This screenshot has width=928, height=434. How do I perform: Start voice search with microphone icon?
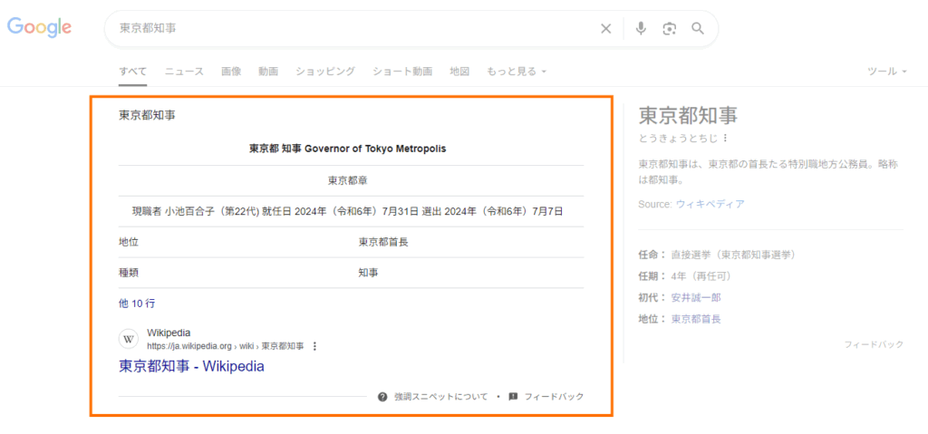641,28
